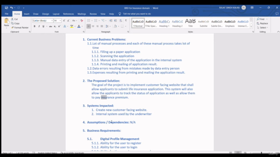Adjust line and paragraph spacing
Screen dimensions: 280x157
(x=107, y=26)
